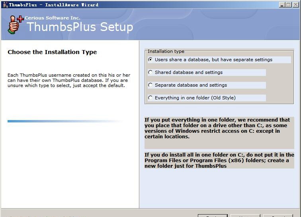The height and width of the screenshot is (217, 301).
Task: Click the 'If you do install all in one folder' note
Action: 219,160
